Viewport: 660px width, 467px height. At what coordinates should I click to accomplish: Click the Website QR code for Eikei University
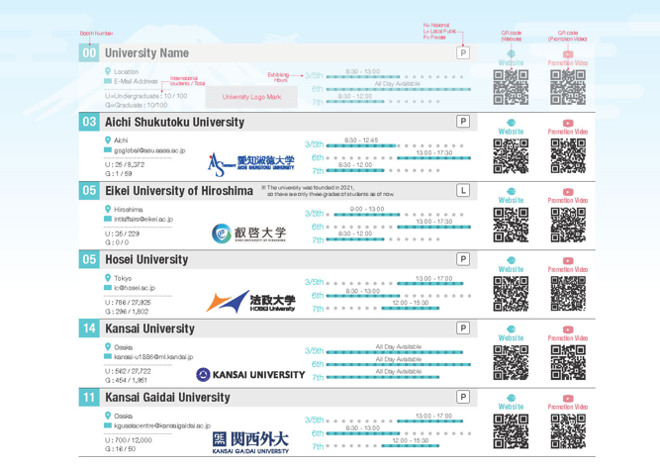(x=511, y=225)
